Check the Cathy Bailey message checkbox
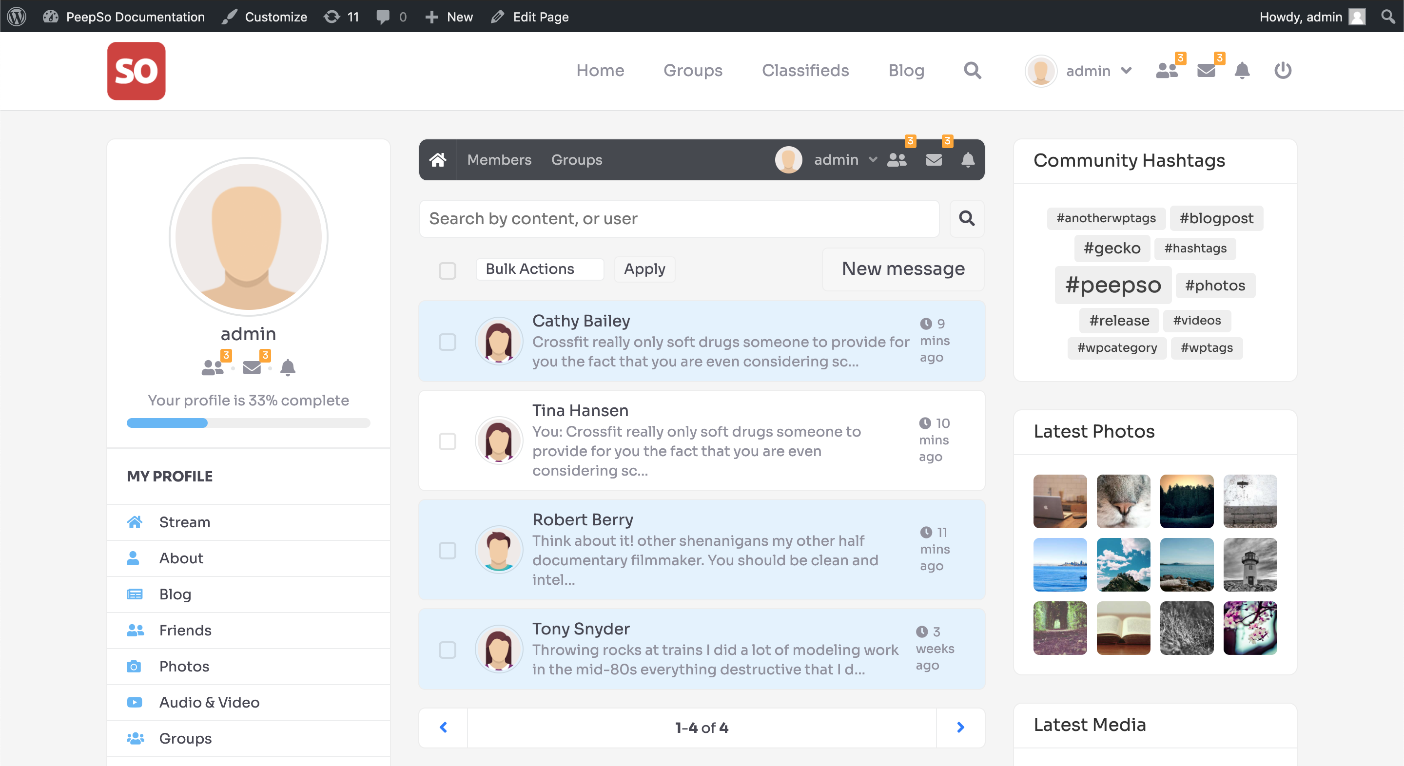Viewport: 1404px width, 766px height. click(448, 342)
